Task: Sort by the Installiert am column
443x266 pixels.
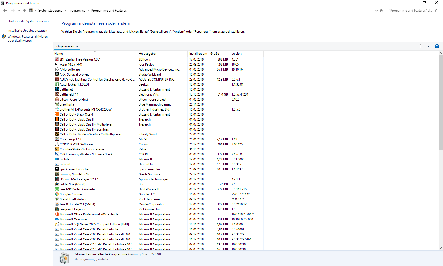Action: (x=198, y=54)
